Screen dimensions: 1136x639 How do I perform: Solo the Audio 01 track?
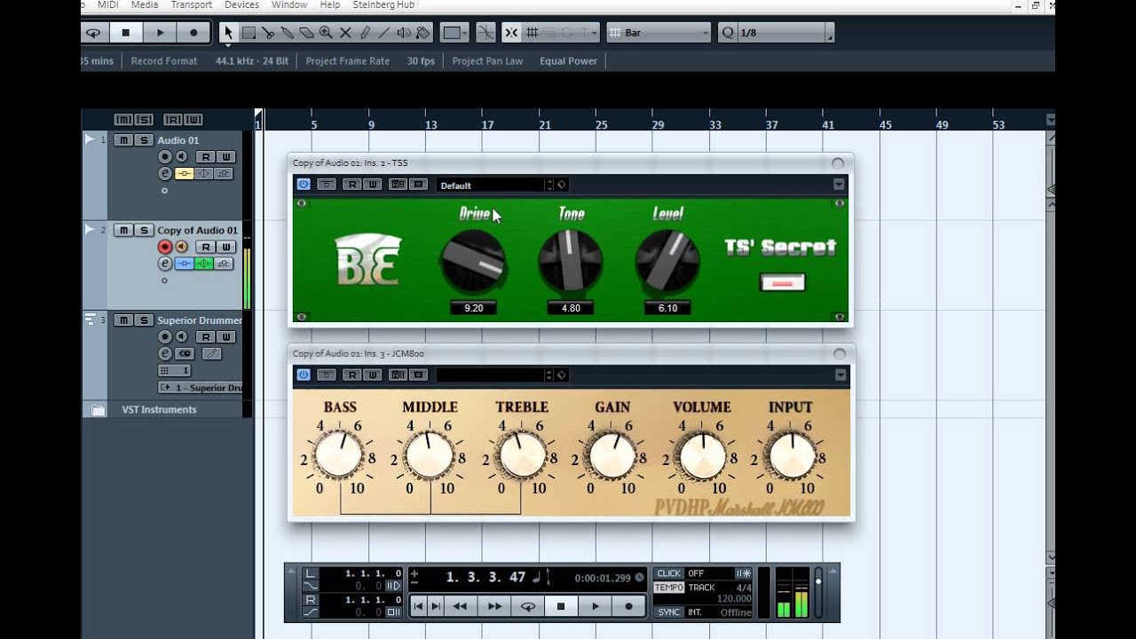point(143,140)
